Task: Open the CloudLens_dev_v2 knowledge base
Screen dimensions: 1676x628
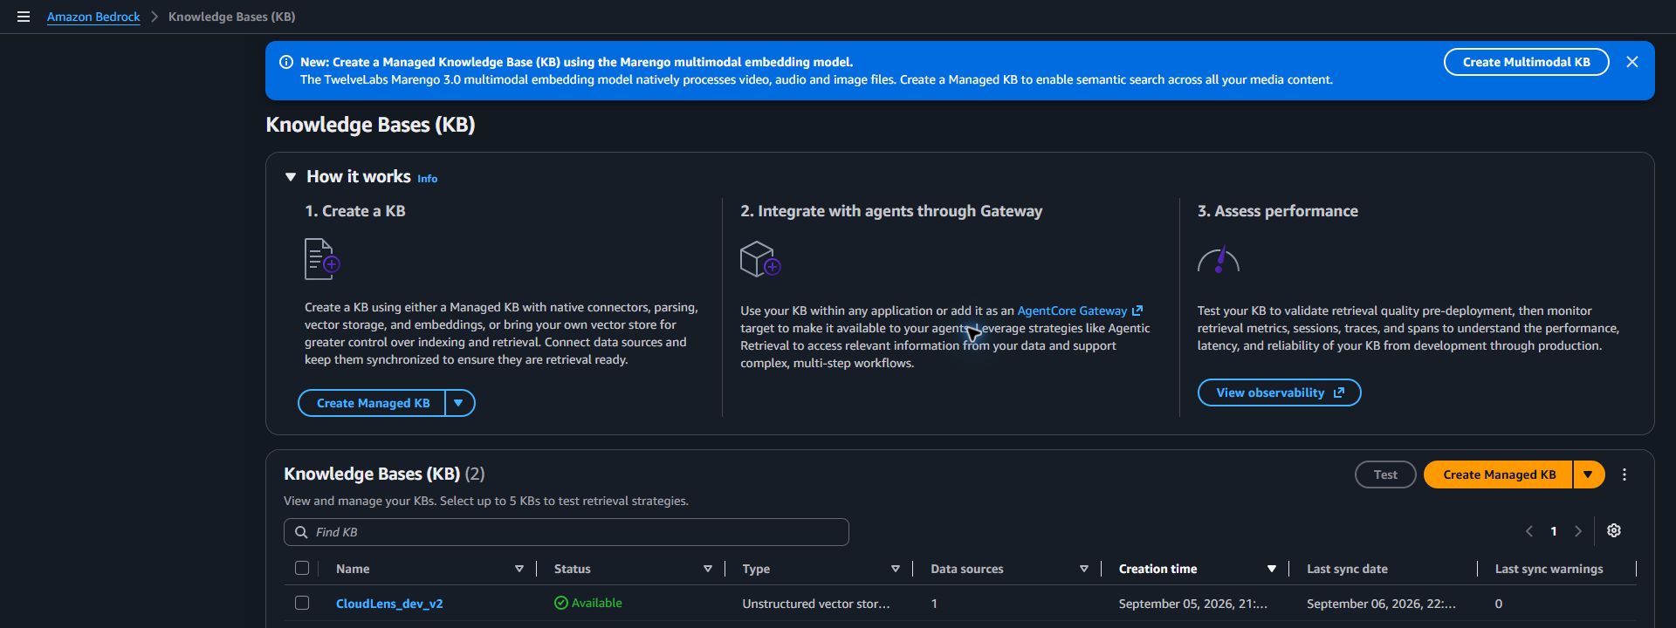Action: pyautogui.click(x=389, y=604)
